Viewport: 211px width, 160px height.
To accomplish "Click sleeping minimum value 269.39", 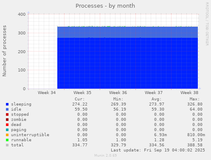I will click(x=118, y=104).
